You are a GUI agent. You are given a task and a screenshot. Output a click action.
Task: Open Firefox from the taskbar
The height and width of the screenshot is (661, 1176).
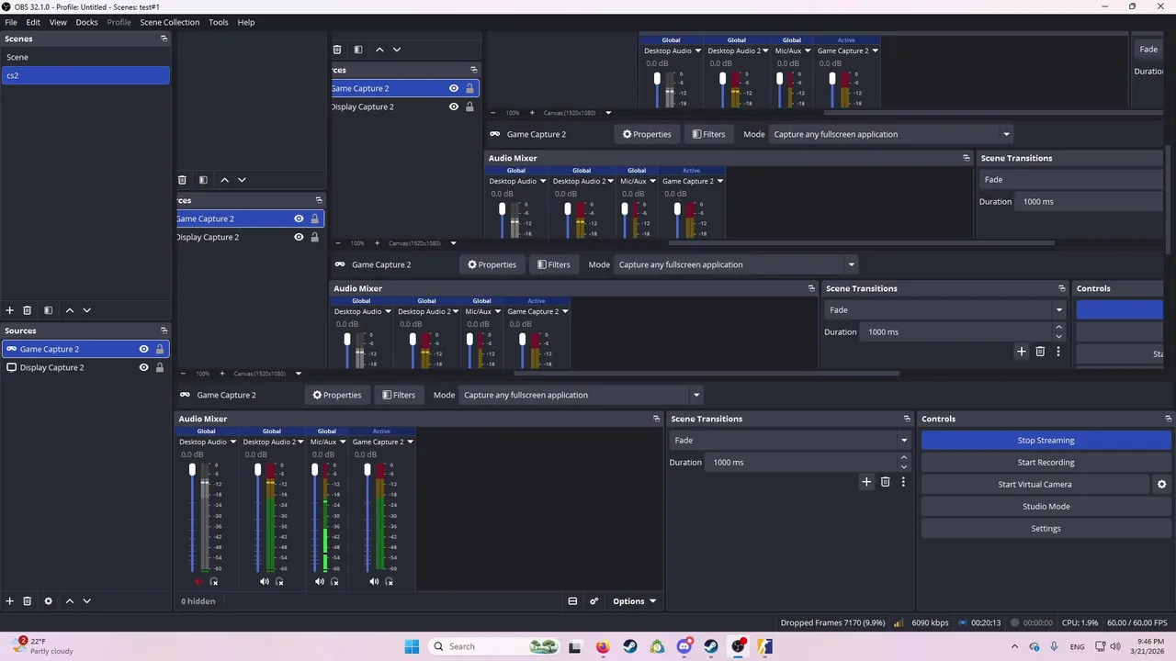[x=602, y=646]
